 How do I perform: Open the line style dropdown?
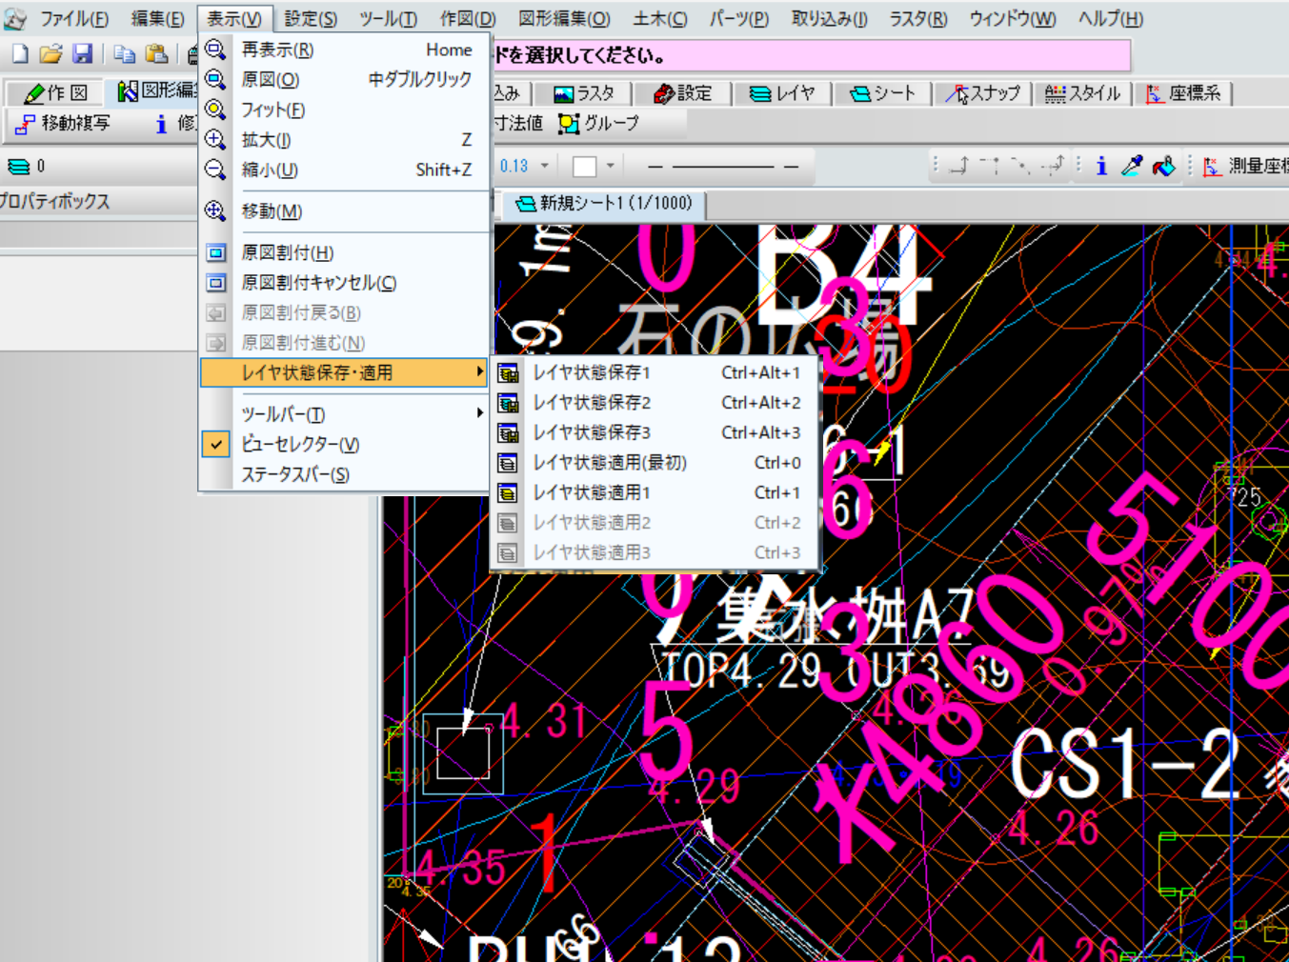pos(723,167)
